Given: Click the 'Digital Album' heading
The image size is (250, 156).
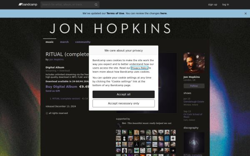Looking at the screenshot, I should click(x=55, y=67).
